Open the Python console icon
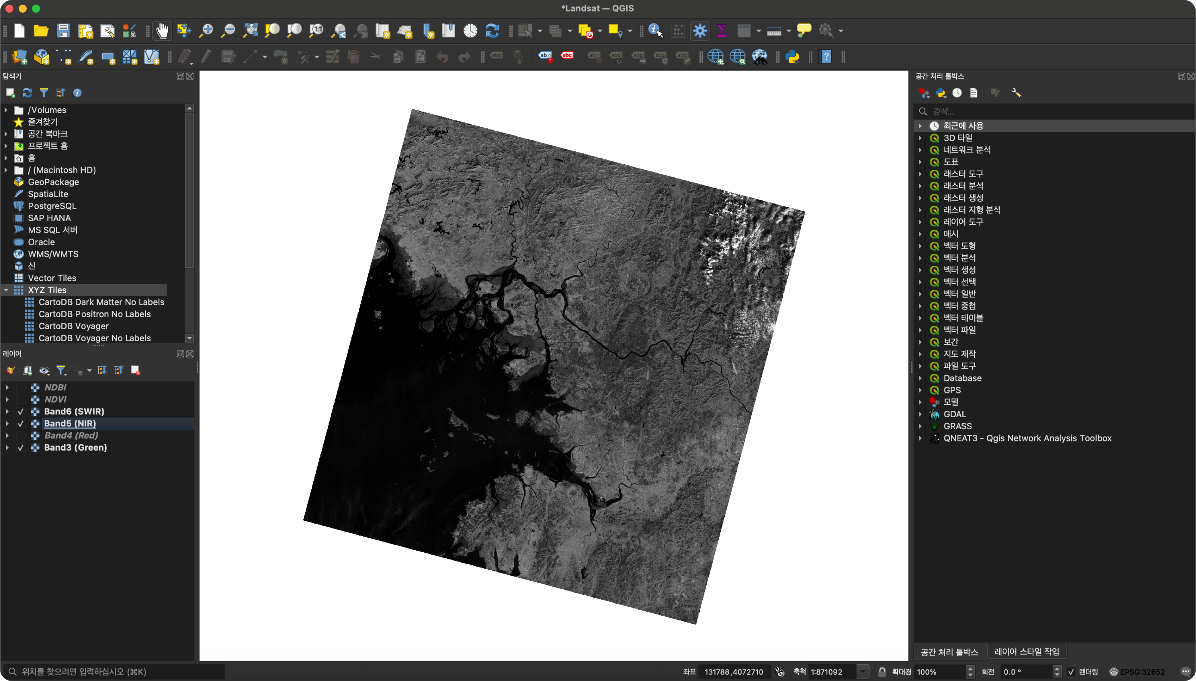The image size is (1196, 681). pyautogui.click(x=792, y=57)
